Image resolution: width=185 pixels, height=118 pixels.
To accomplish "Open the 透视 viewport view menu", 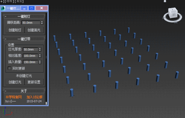I will pyautogui.click(x=9, y=1).
